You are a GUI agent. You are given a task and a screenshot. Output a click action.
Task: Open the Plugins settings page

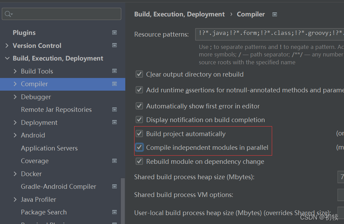(24, 32)
